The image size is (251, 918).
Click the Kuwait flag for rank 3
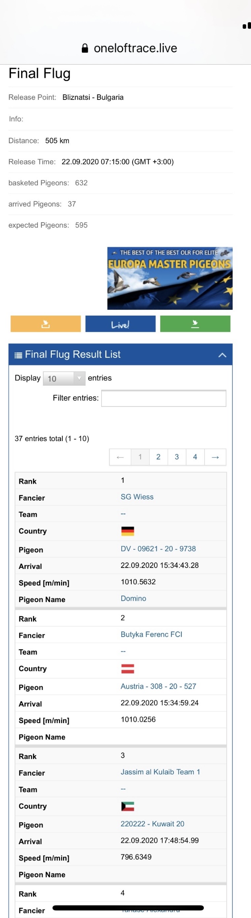click(x=128, y=807)
